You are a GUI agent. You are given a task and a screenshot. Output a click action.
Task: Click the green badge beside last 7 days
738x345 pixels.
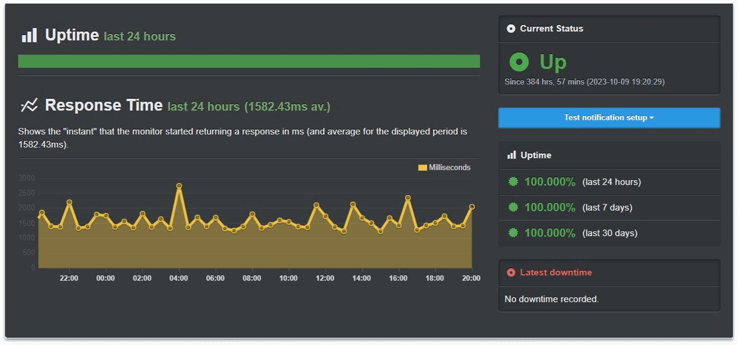tap(513, 207)
